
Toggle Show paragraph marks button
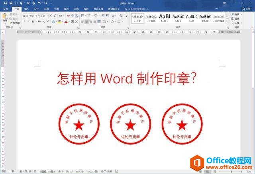tap(127, 16)
